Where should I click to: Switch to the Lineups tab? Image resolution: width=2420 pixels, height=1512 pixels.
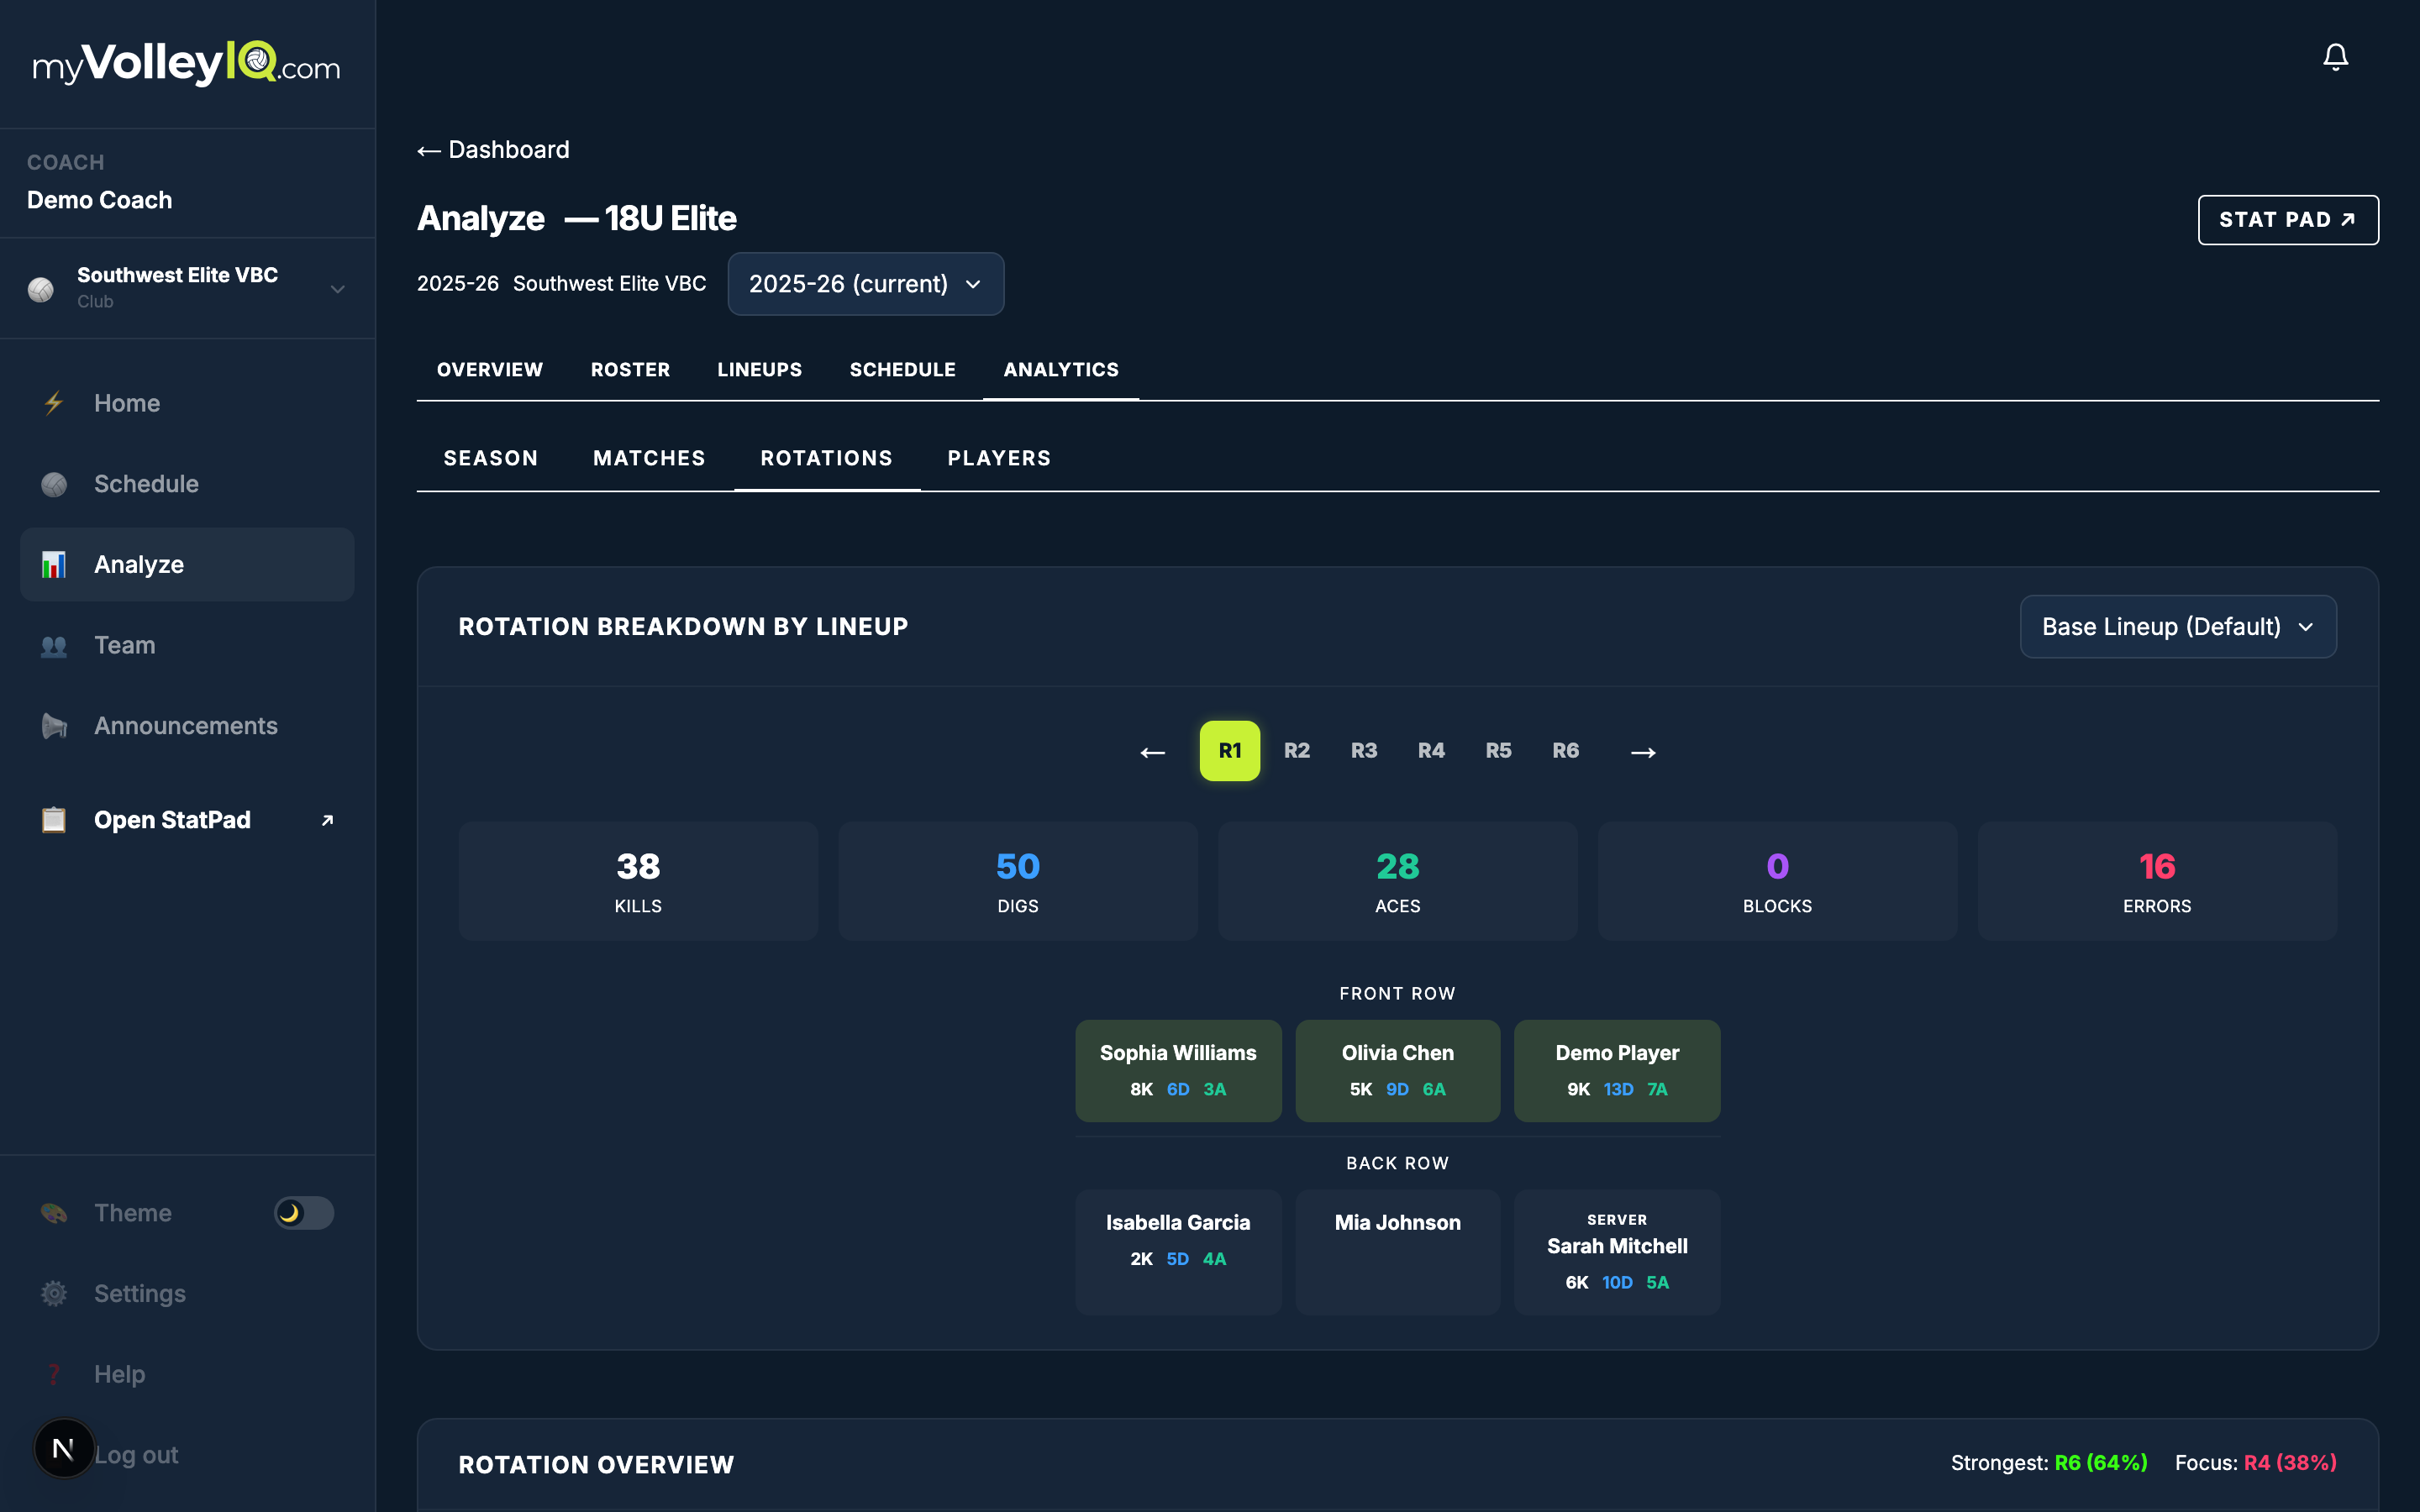tap(760, 370)
